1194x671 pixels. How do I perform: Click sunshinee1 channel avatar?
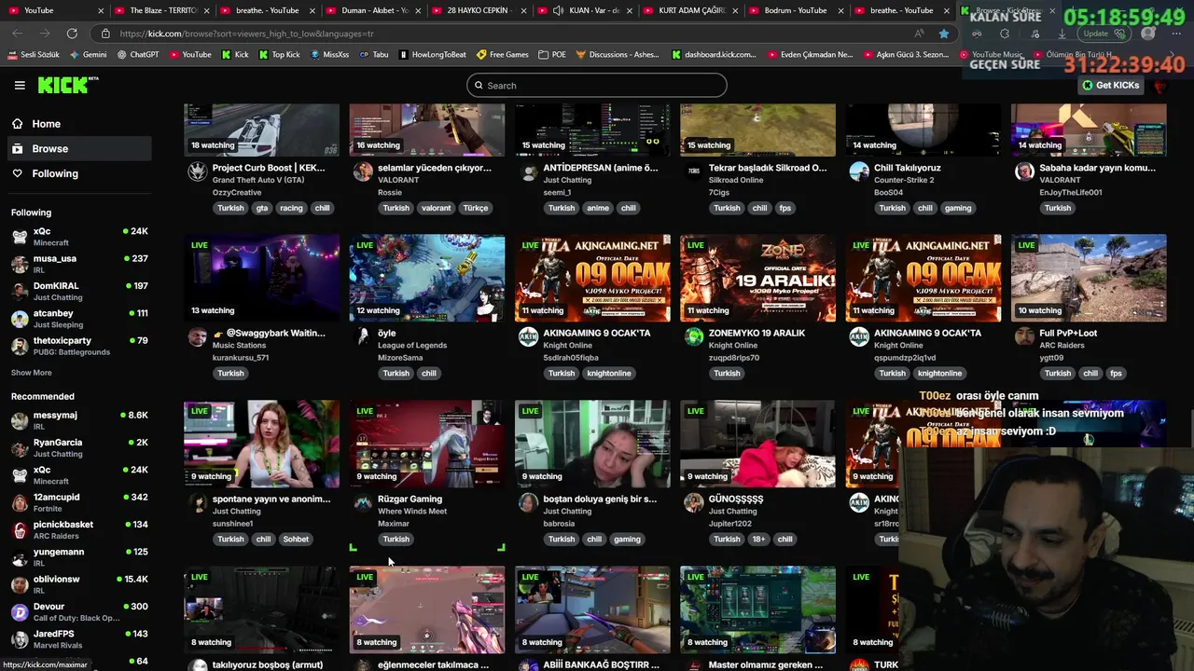(x=197, y=503)
